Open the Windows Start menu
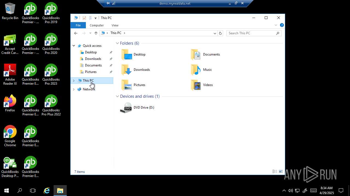Viewport: 350px width, 196px height. coord(7,191)
